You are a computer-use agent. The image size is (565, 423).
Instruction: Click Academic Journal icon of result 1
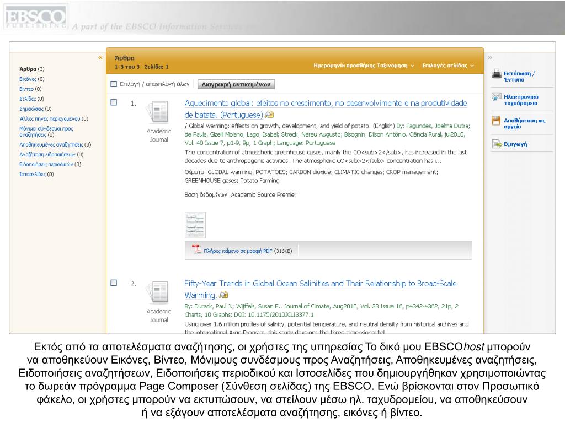pyautogui.click(x=158, y=112)
